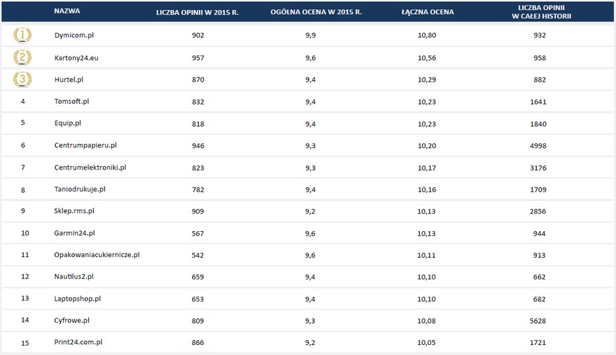The height and width of the screenshot is (355, 616).
Task: Click the second place laurel badge
Action: click(x=22, y=58)
